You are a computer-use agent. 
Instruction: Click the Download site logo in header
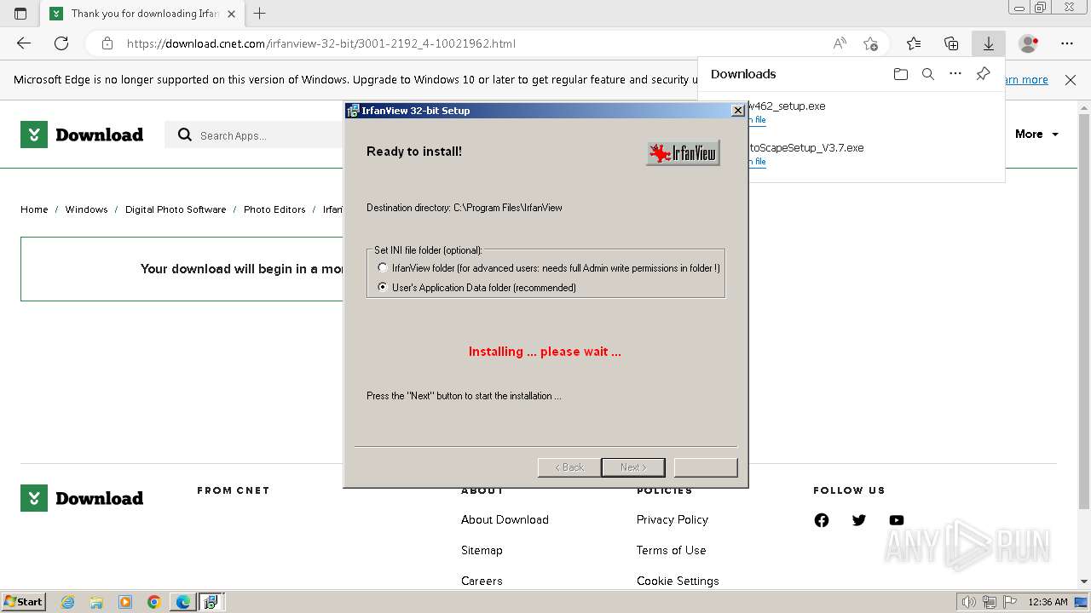[82, 135]
